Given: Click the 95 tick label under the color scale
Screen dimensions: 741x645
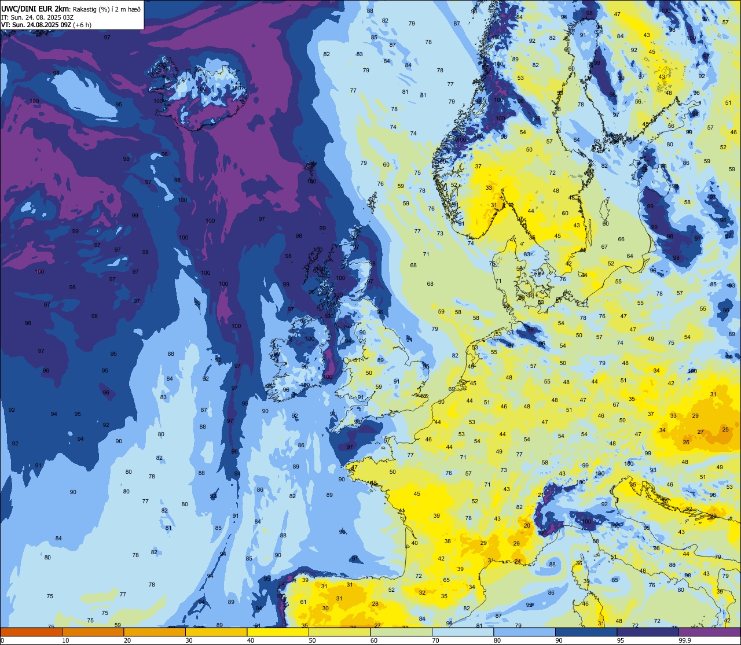Looking at the screenshot, I should (x=620, y=640).
